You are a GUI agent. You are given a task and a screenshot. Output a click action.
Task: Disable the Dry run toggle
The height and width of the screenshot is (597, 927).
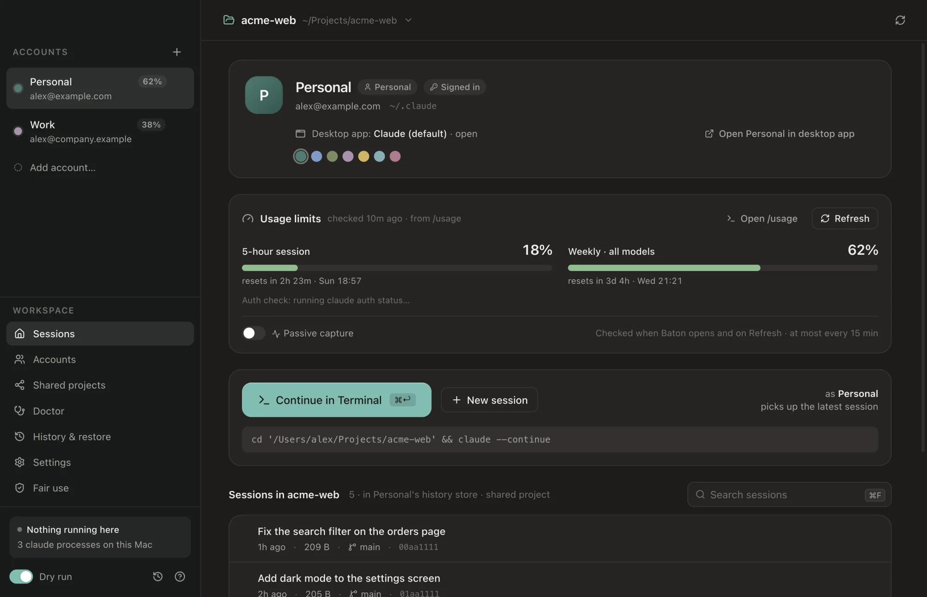coord(21,577)
